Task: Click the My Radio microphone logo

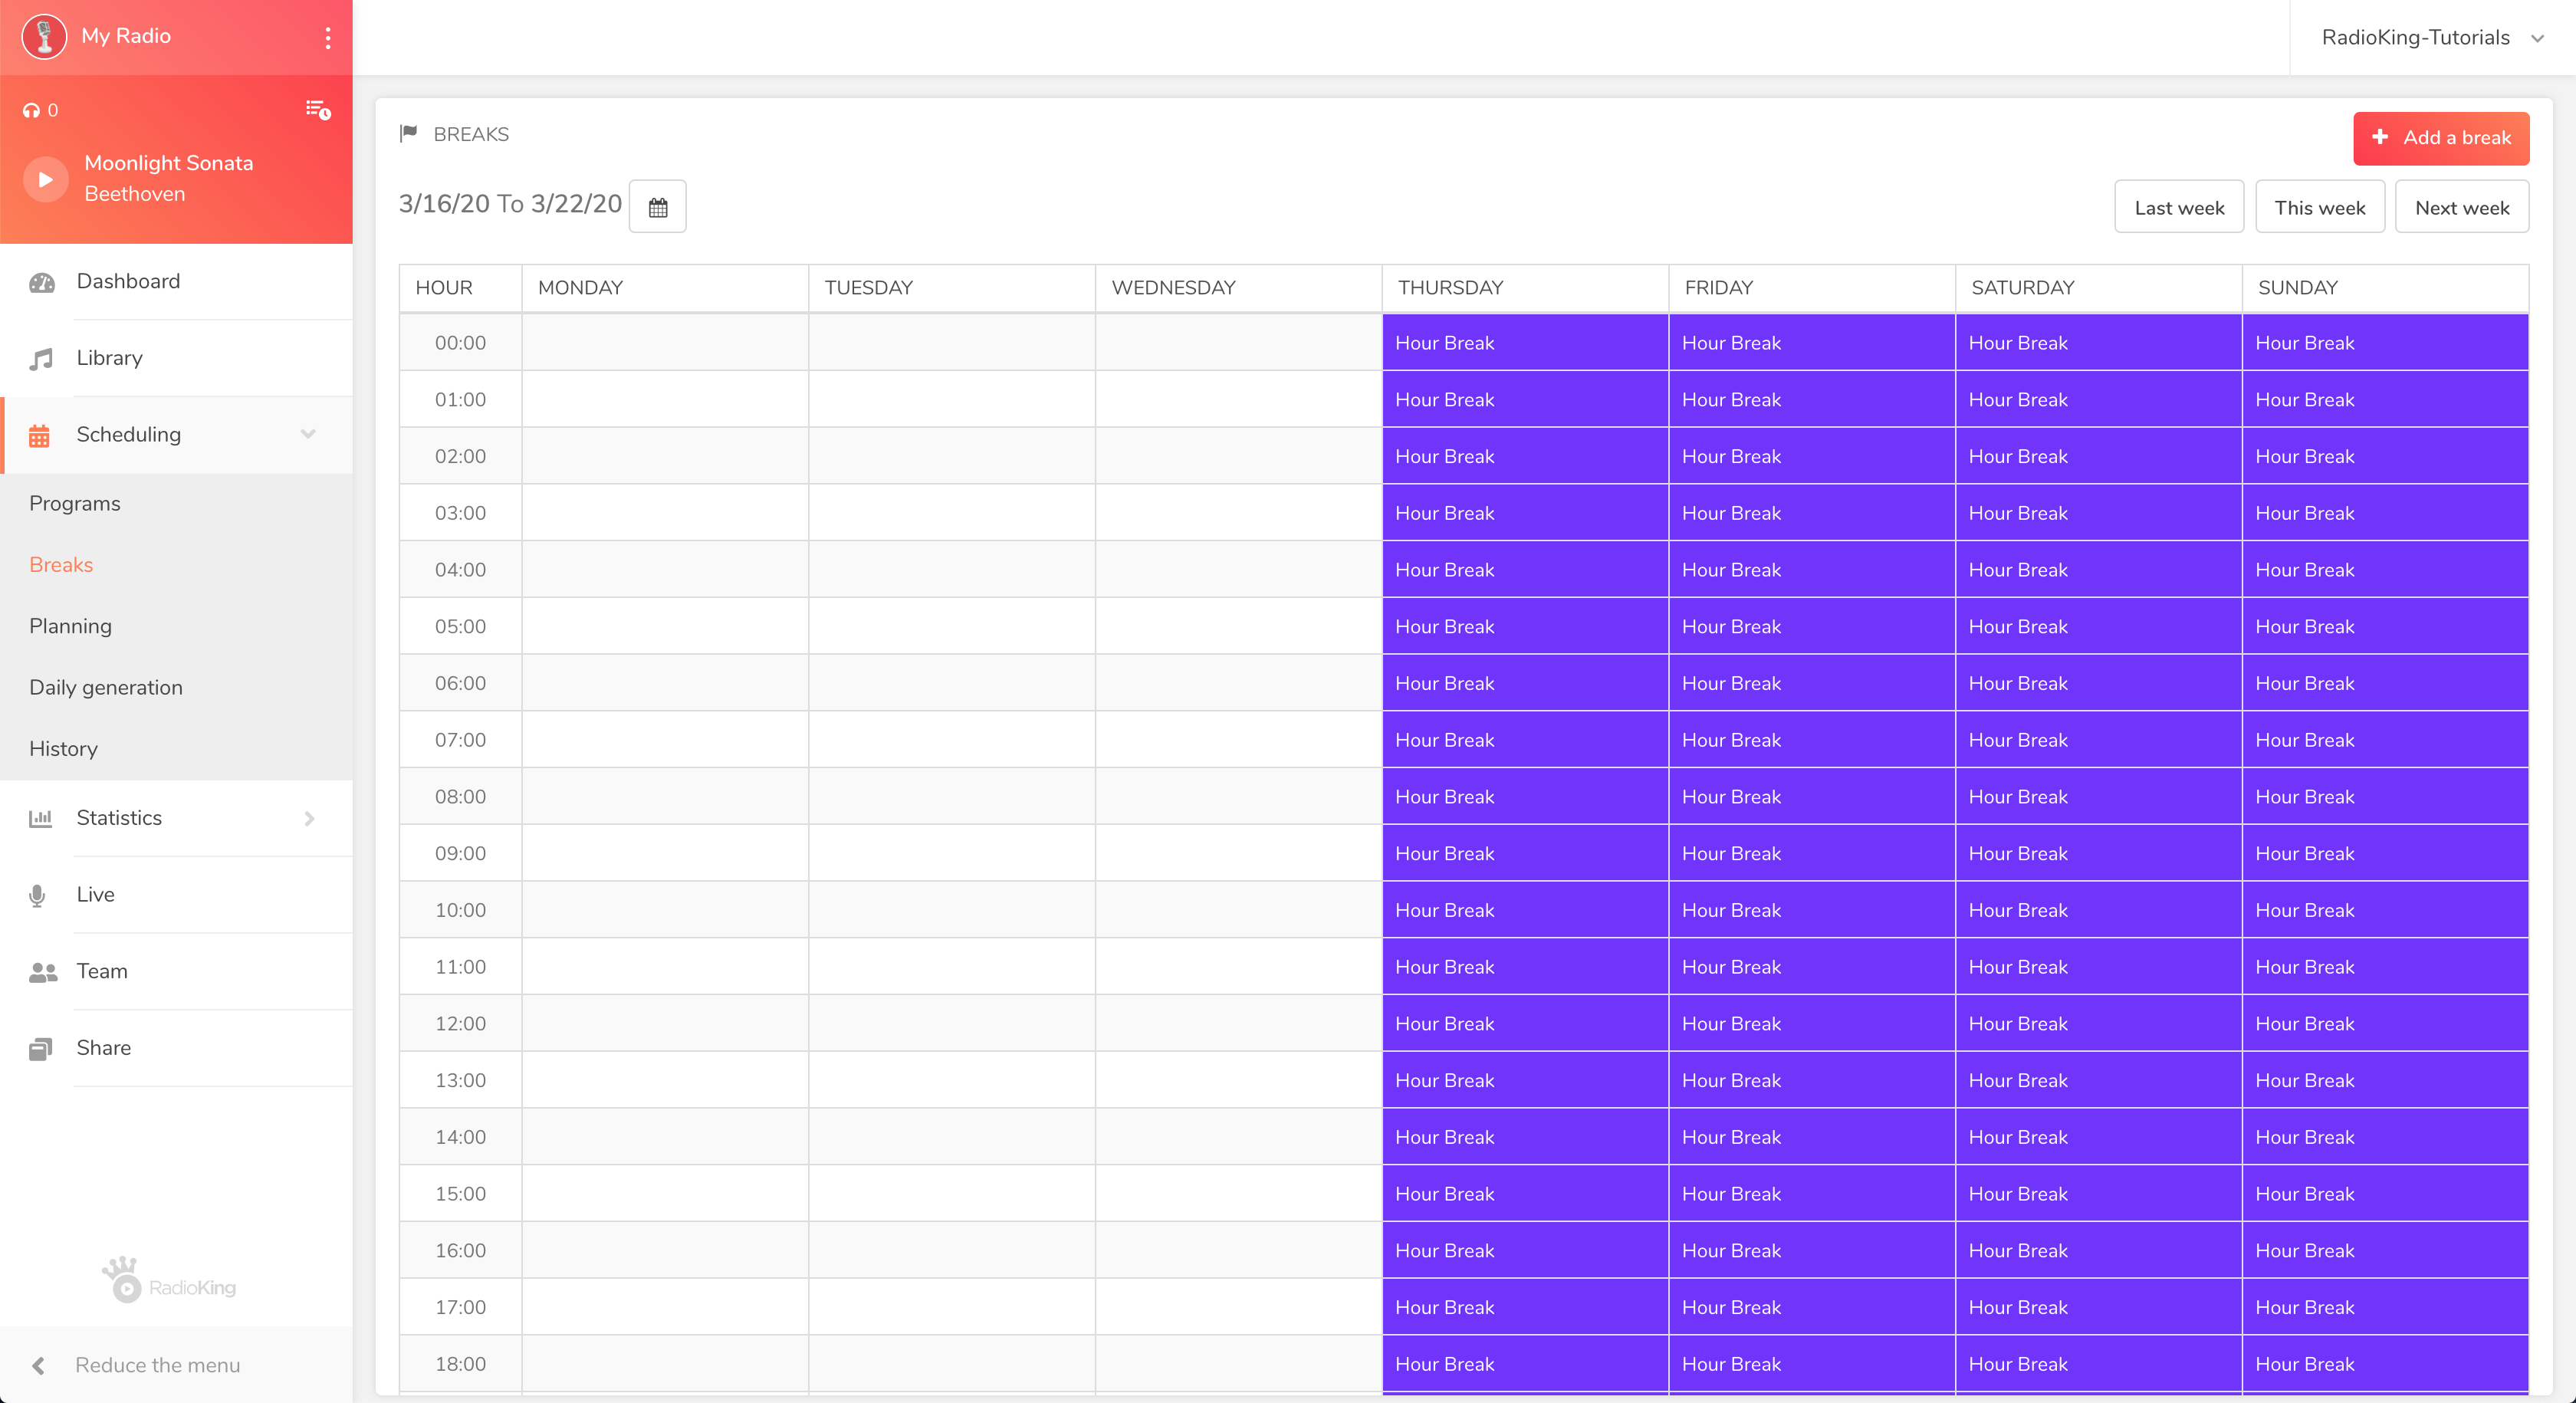Action: 44,37
